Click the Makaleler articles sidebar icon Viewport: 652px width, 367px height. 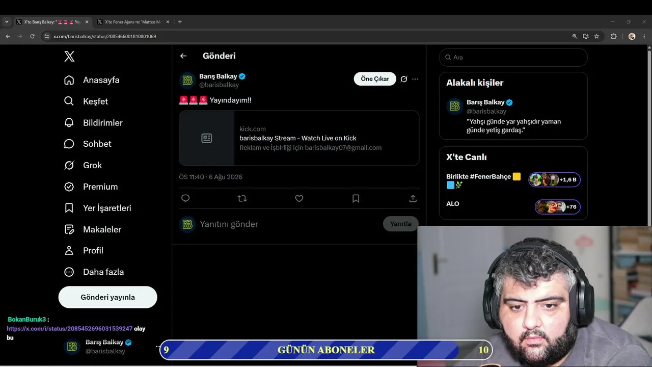(x=69, y=229)
